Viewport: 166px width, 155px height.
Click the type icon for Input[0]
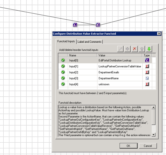[x=147, y=60]
